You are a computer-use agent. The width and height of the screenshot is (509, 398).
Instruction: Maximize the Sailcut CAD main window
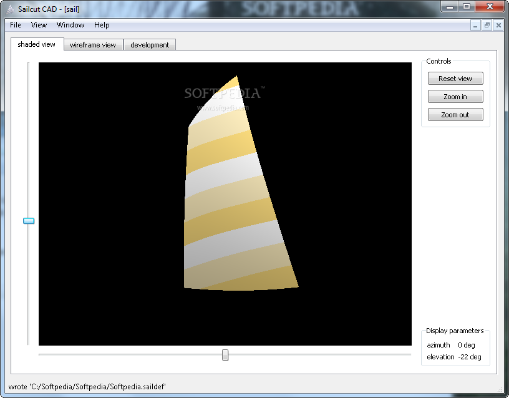[x=467, y=6]
